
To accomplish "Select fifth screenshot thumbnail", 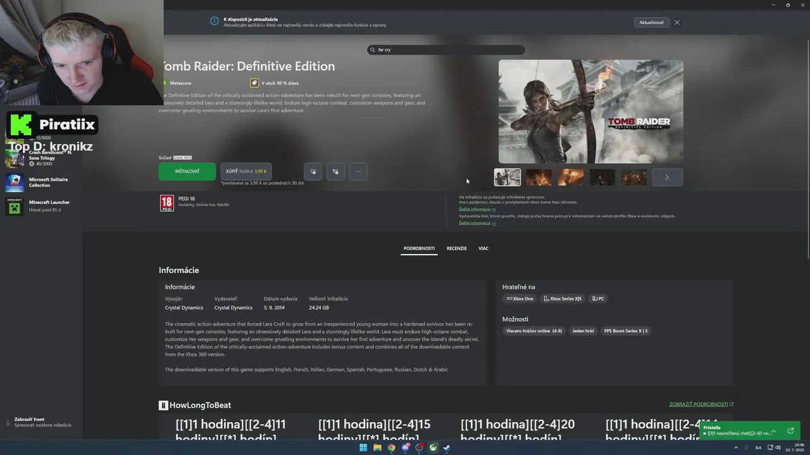I will pos(634,178).
